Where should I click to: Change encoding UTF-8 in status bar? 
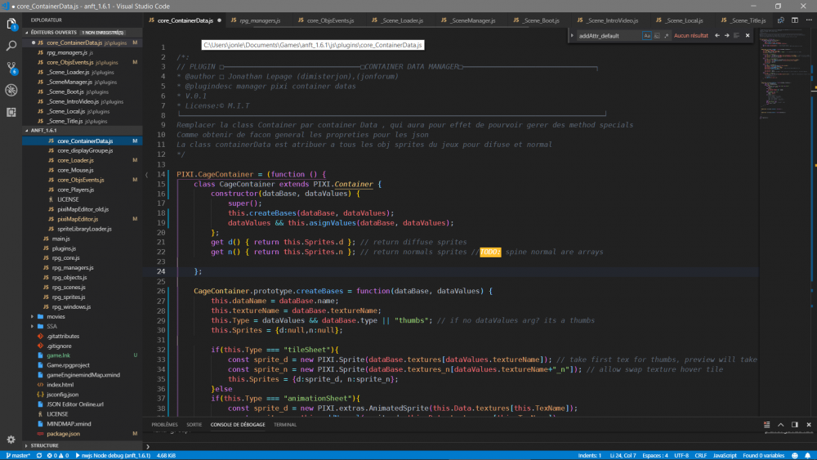681,455
